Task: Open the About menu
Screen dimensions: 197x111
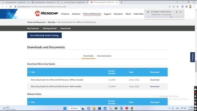Action: (128, 14)
